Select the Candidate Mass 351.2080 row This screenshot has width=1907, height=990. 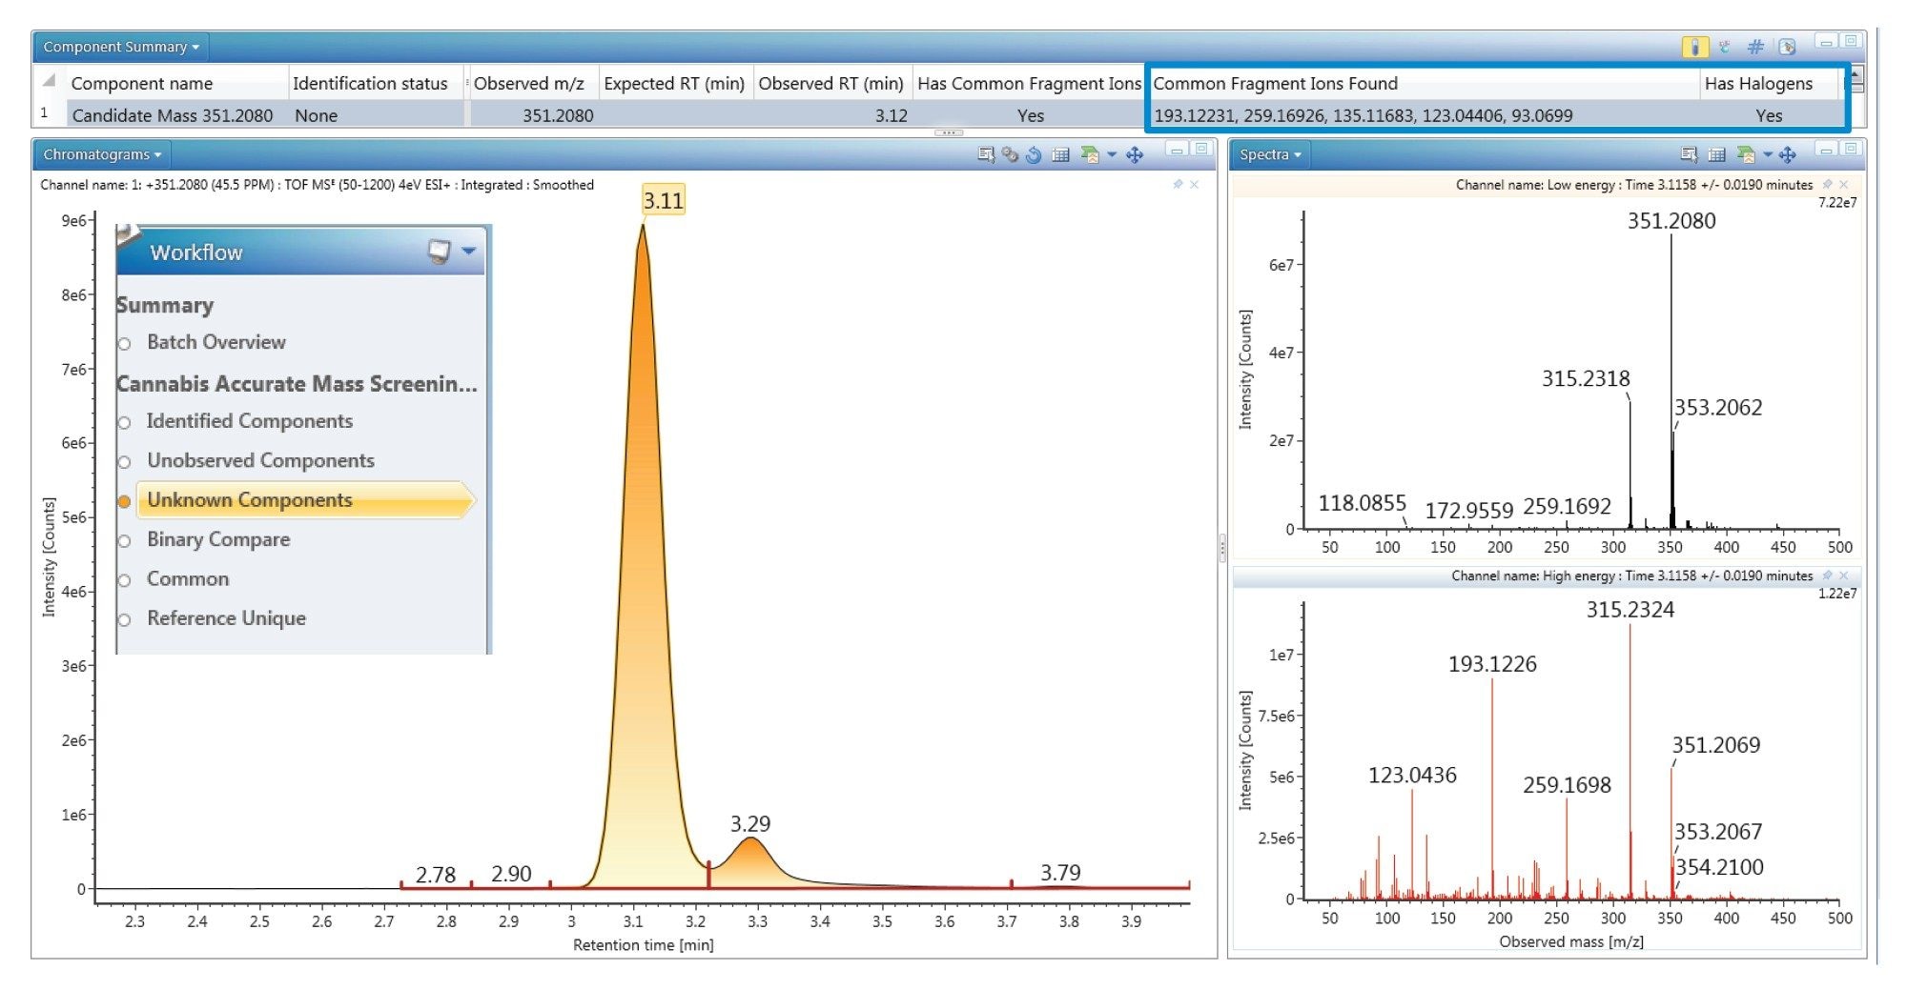coord(173,115)
